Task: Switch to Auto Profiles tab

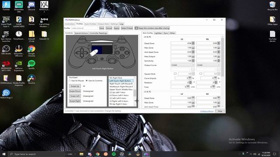Action: 90,24
